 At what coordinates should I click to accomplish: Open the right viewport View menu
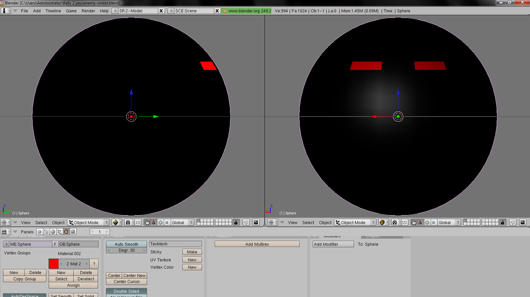click(293, 222)
